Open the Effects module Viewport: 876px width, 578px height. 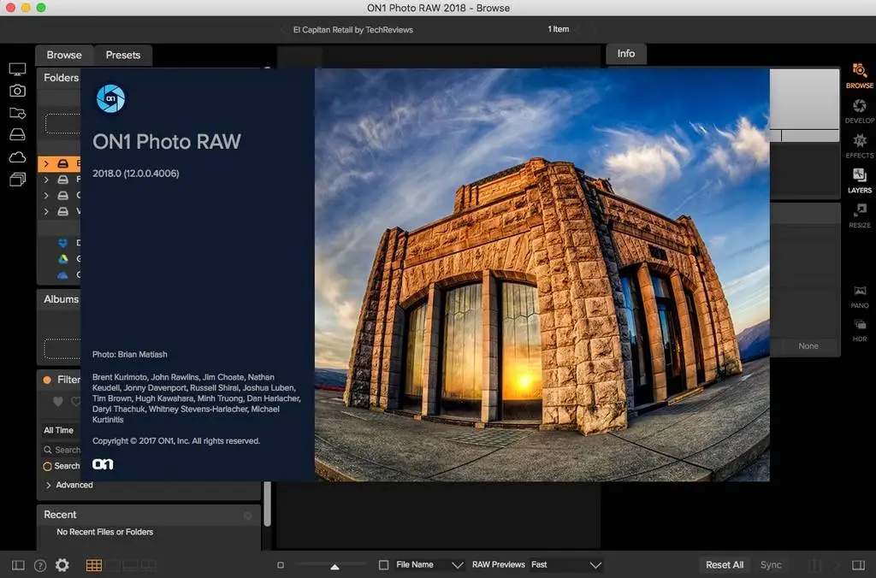(x=859, y=145)
